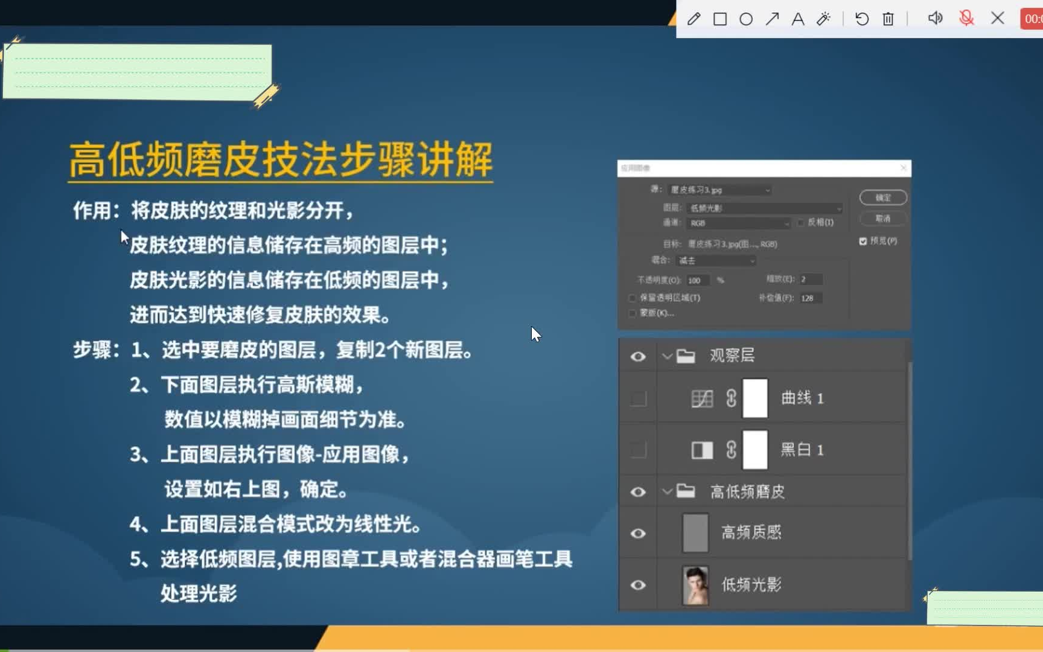Open the layer dropdown showing 低频光影
Viewport: 1043px width, 652px height.
765,208
